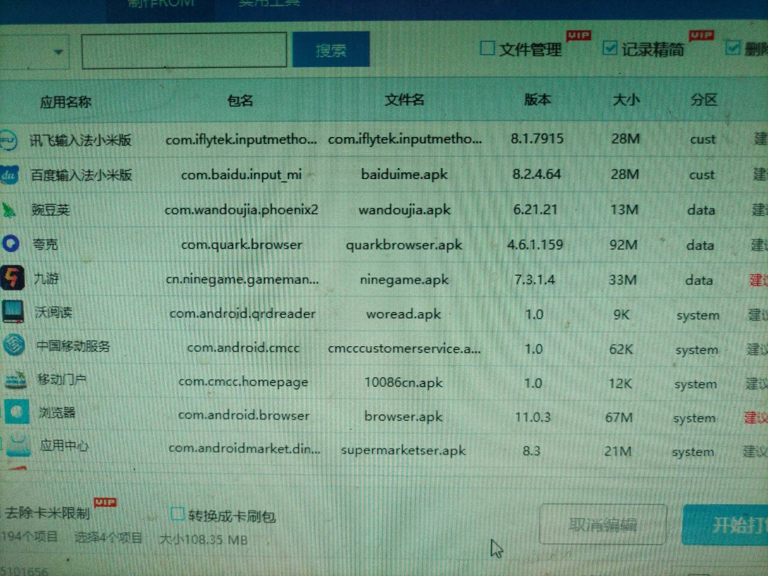Select the 中国移动服务 name text
The height and width of the screenshot is (576, 768).
point(73,346)
